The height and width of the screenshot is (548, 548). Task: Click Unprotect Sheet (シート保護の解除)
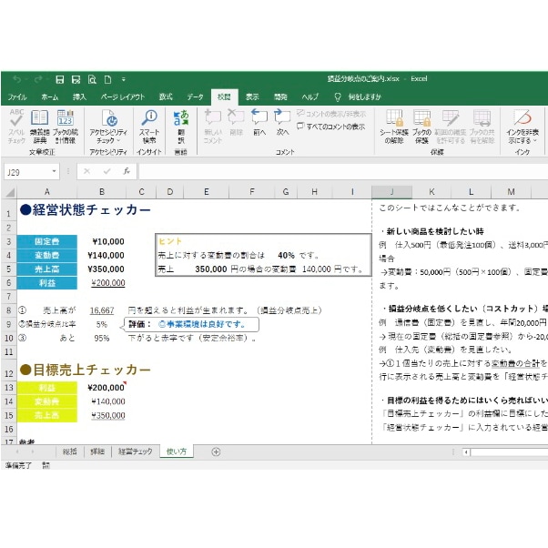click(x=394, y=127)
